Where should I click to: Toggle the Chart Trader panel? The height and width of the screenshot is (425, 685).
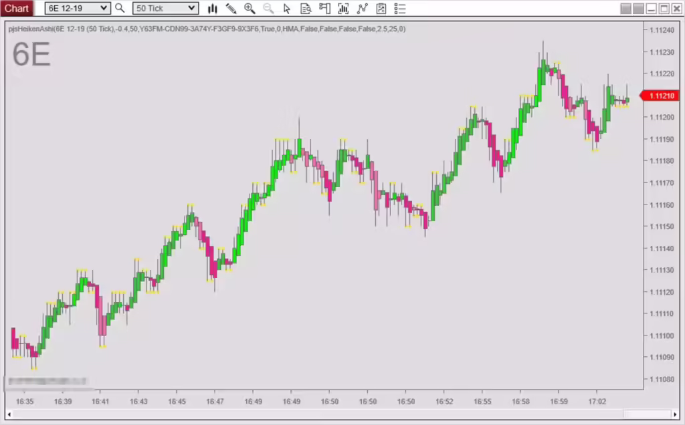click(381, 9)
